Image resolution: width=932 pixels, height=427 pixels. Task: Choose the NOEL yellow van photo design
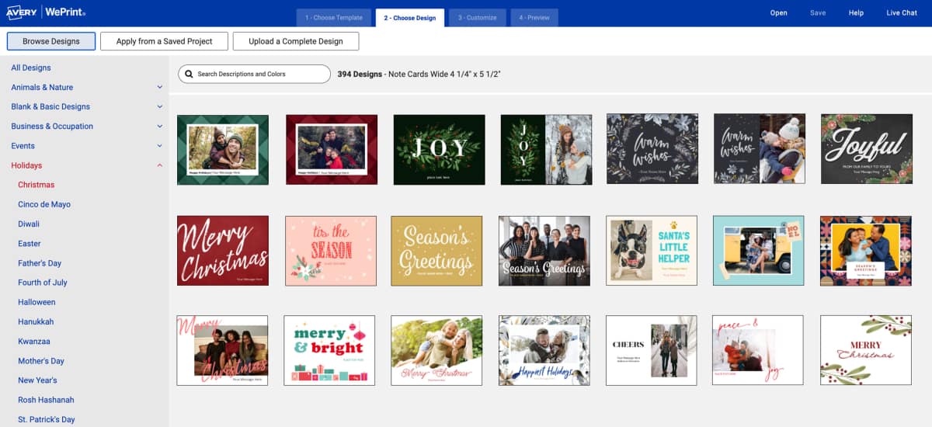759,251
